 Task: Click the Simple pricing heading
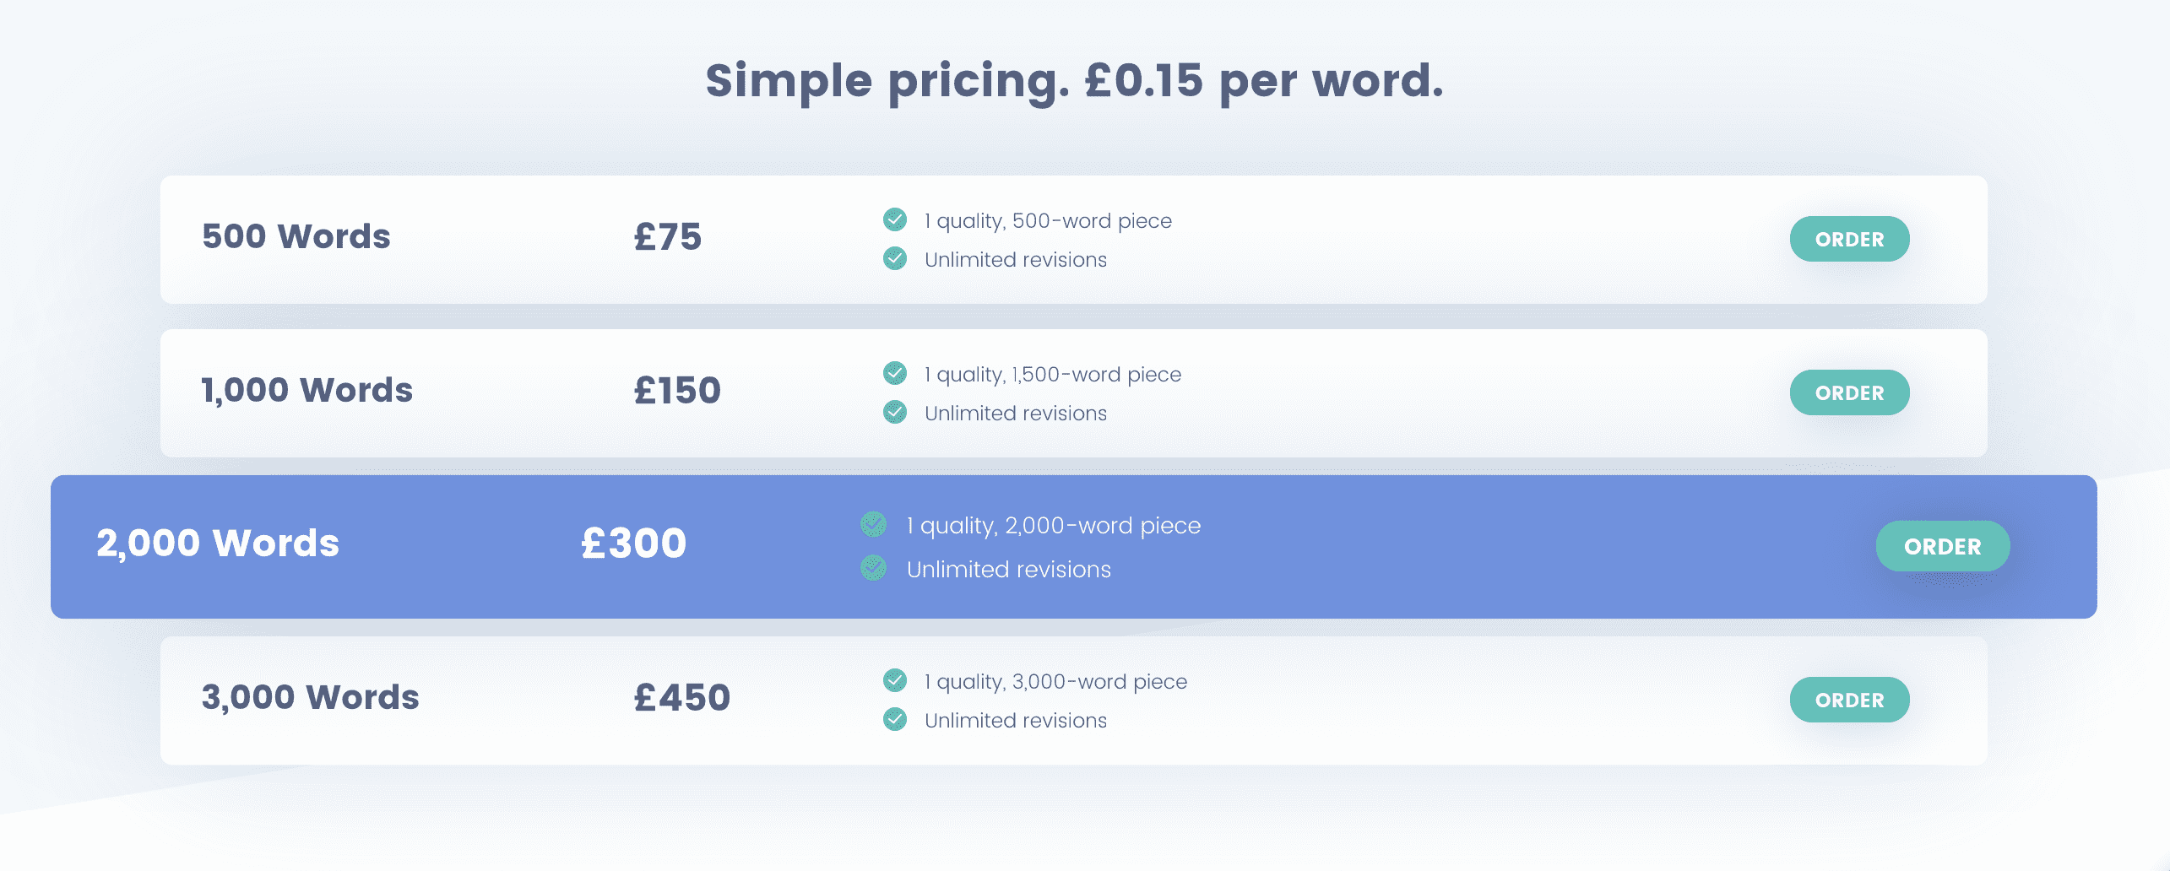[1075, 81]
